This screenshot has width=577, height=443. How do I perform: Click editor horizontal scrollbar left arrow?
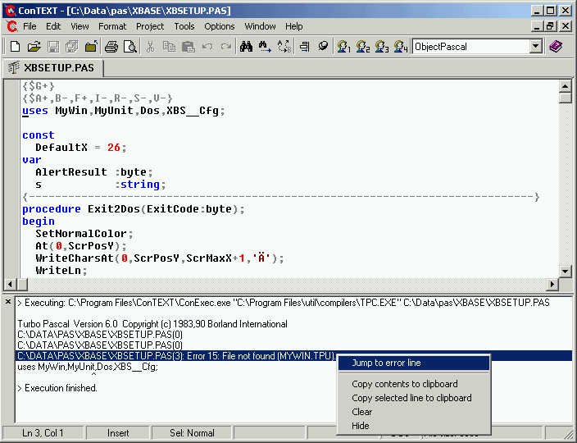click(10, 284)
